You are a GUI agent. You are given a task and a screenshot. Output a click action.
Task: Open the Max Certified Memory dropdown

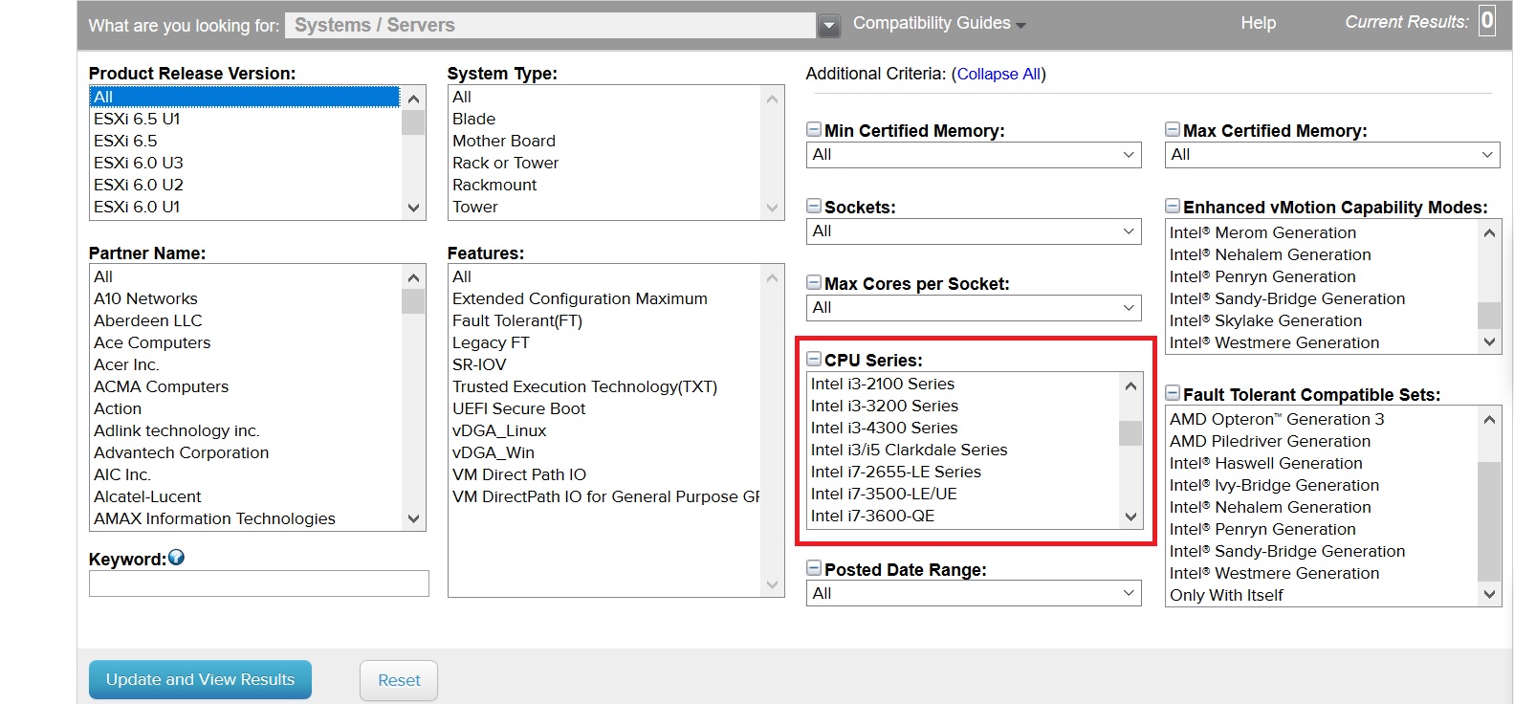click(x=1332, y=155)
